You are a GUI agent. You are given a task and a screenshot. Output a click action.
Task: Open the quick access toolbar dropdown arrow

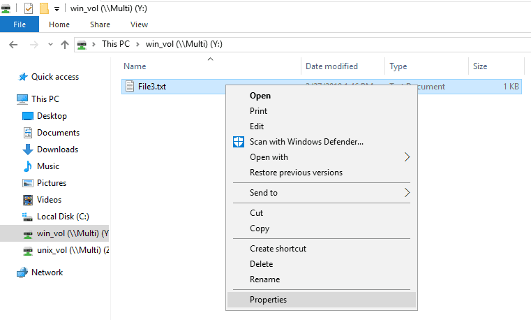point(57,9)
